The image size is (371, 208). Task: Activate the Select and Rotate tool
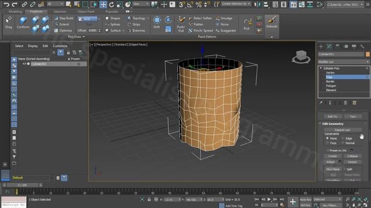click(x=111, y=4)
